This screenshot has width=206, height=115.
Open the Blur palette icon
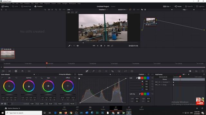113,71
